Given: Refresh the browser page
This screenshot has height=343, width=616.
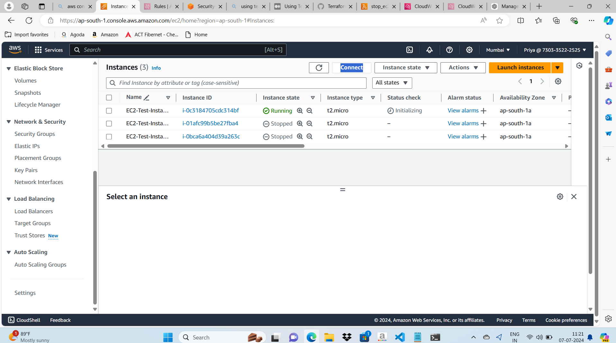Looking at the screenshot, I should click(29, 21).
